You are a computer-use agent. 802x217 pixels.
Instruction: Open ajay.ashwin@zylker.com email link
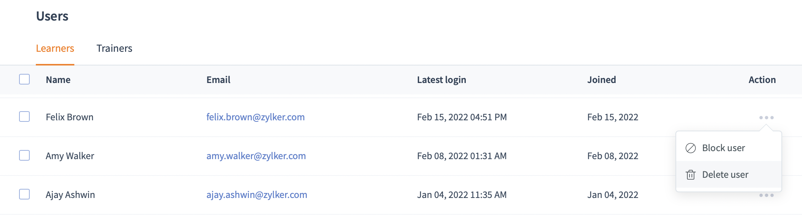[x=257, y=195]
